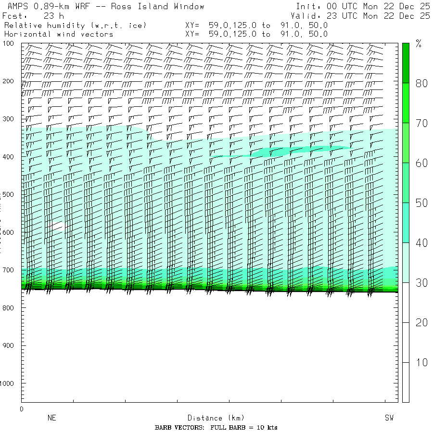Click the 500 pressure axis label

[x=8, y=194]
